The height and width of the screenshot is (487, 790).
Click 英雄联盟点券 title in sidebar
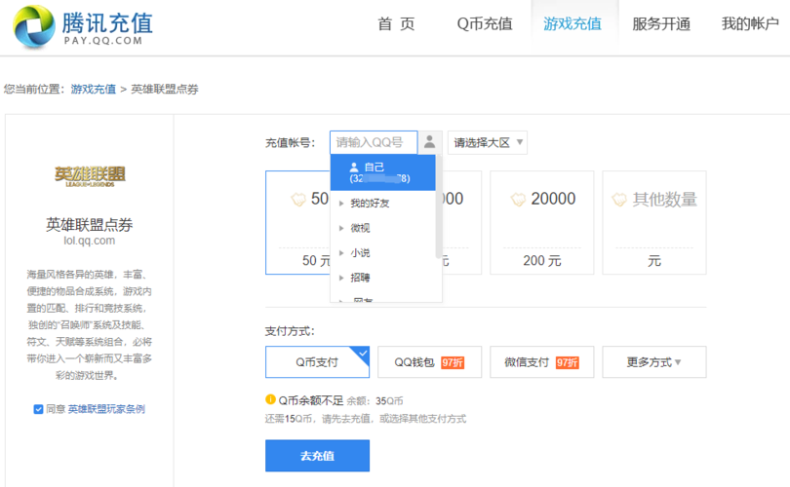pos(89,224)
